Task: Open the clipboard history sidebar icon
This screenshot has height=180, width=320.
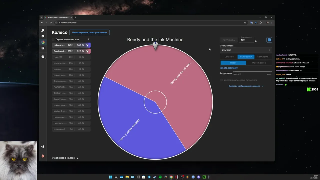Action: (x=43, y=48)
